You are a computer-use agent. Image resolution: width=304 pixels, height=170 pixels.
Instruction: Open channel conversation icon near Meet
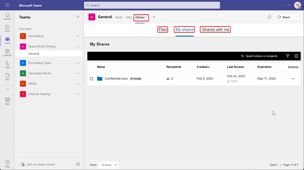click(270, 17)
